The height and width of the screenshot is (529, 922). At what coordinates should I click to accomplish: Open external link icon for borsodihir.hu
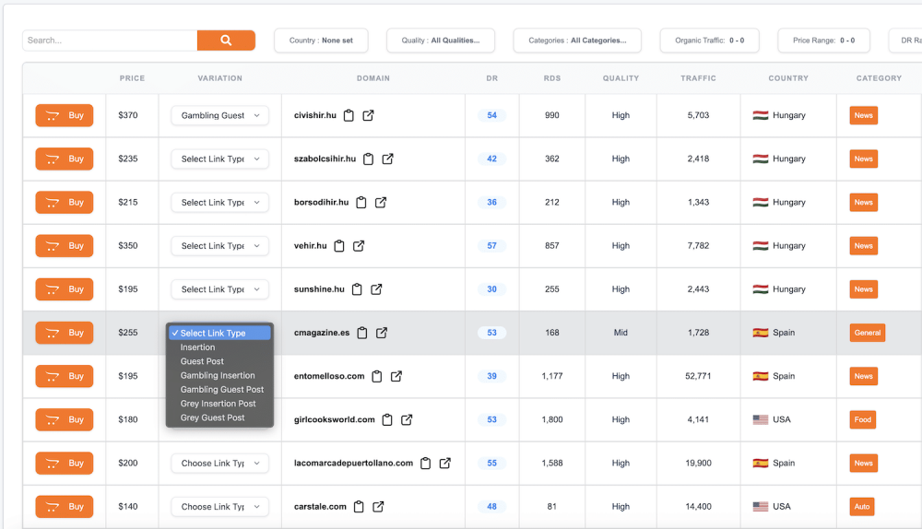pos(381,202)
